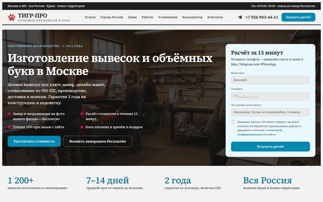Click the Вся Россия statistic heading
This screenshot has height=202, width=323.
click(267, 180)
